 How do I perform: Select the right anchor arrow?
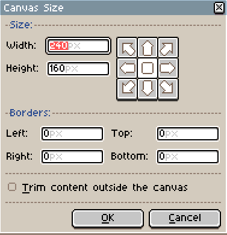(x=168, y=68)
